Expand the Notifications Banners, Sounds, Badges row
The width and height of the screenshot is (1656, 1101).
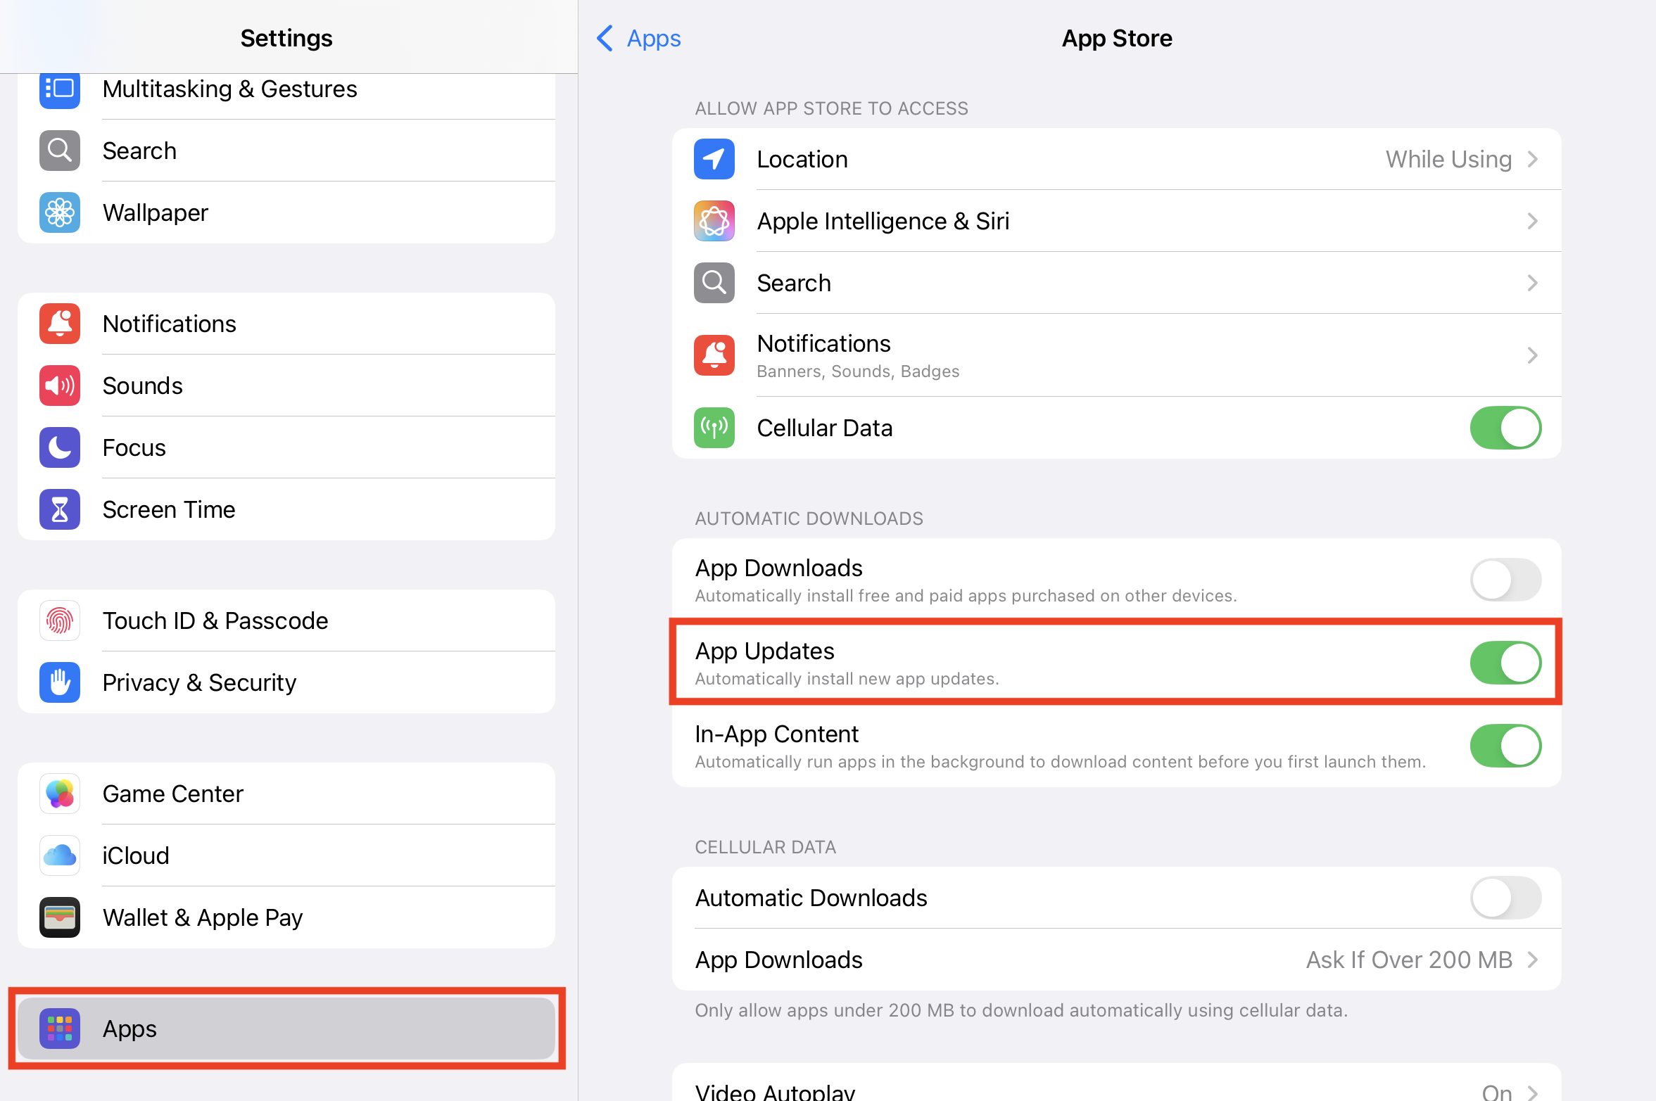point(1533,355)
